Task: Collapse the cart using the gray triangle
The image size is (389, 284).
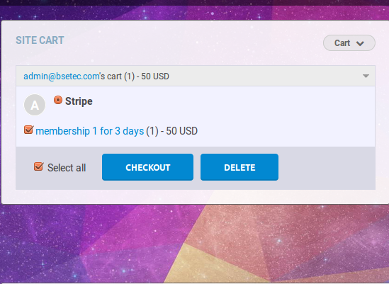Action: 366,76
